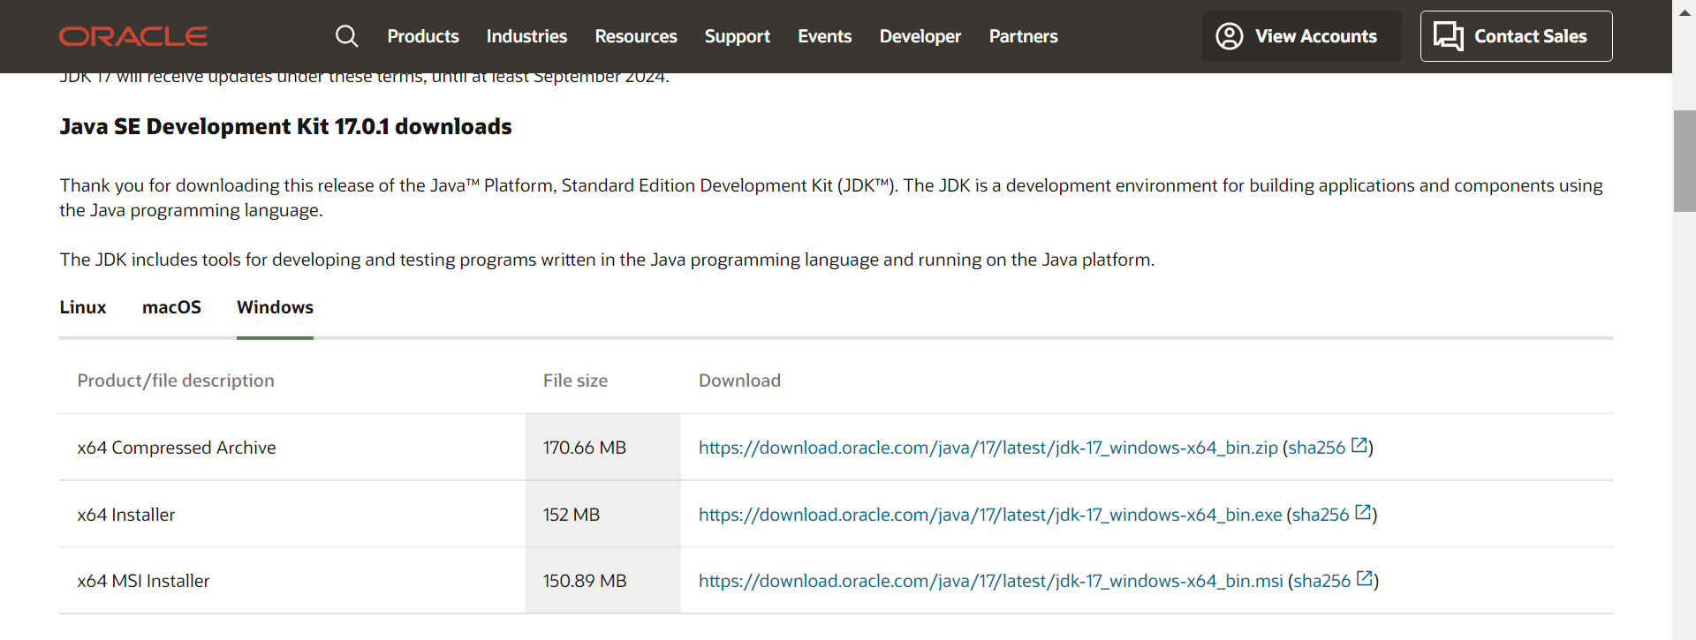This screenshot has height=640, width=1696.
Task: Click the View Accounts user icon
Action: (x=1230, y=36)
